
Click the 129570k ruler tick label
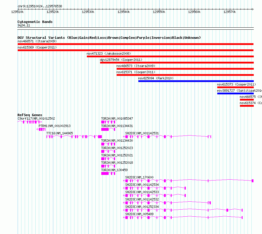tap(230, 12)
